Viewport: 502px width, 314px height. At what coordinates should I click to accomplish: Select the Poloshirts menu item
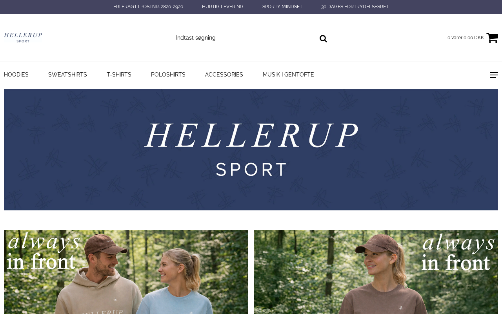(x=168, y=75)
